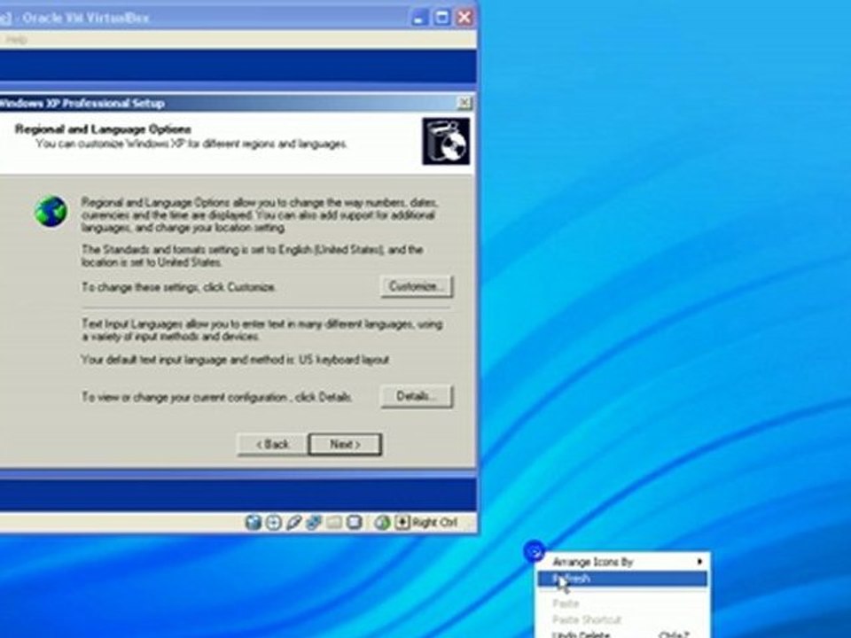
Task: Click the green mouse integration icon in status bar
Action: [x=382, y=522]
